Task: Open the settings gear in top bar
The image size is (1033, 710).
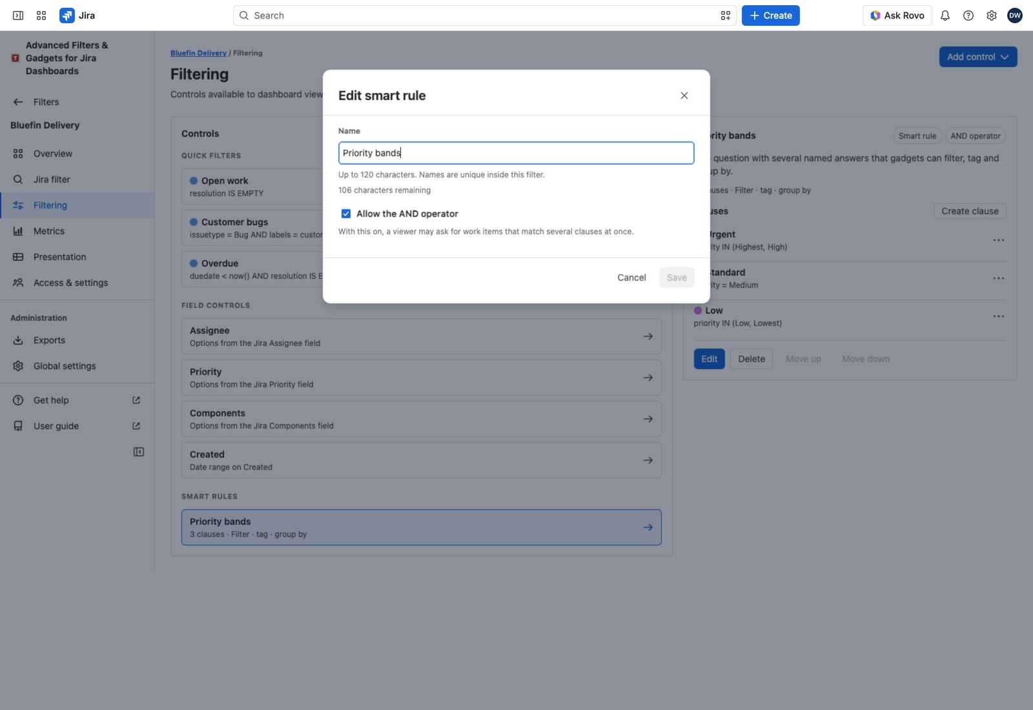Action: pyautogui.click(x=992, y=15)
